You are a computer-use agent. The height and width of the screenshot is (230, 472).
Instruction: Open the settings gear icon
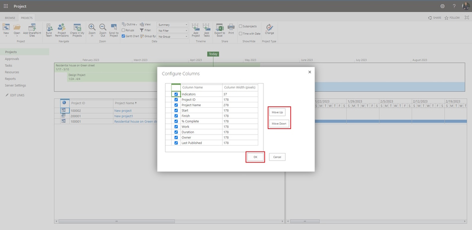[442, 6]
